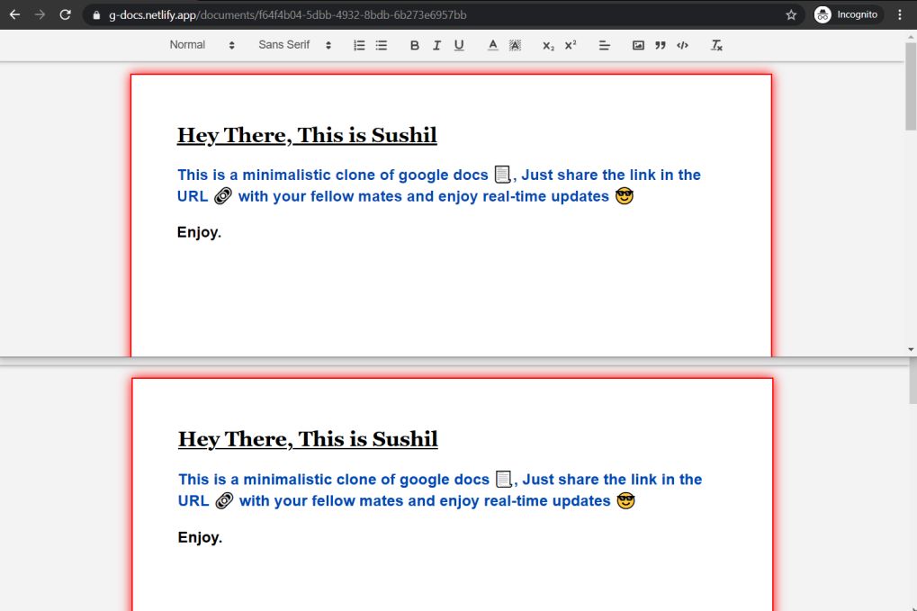Toggle italic formatting
This screenshot has width=917, height=611.
[x=436, y=44]
